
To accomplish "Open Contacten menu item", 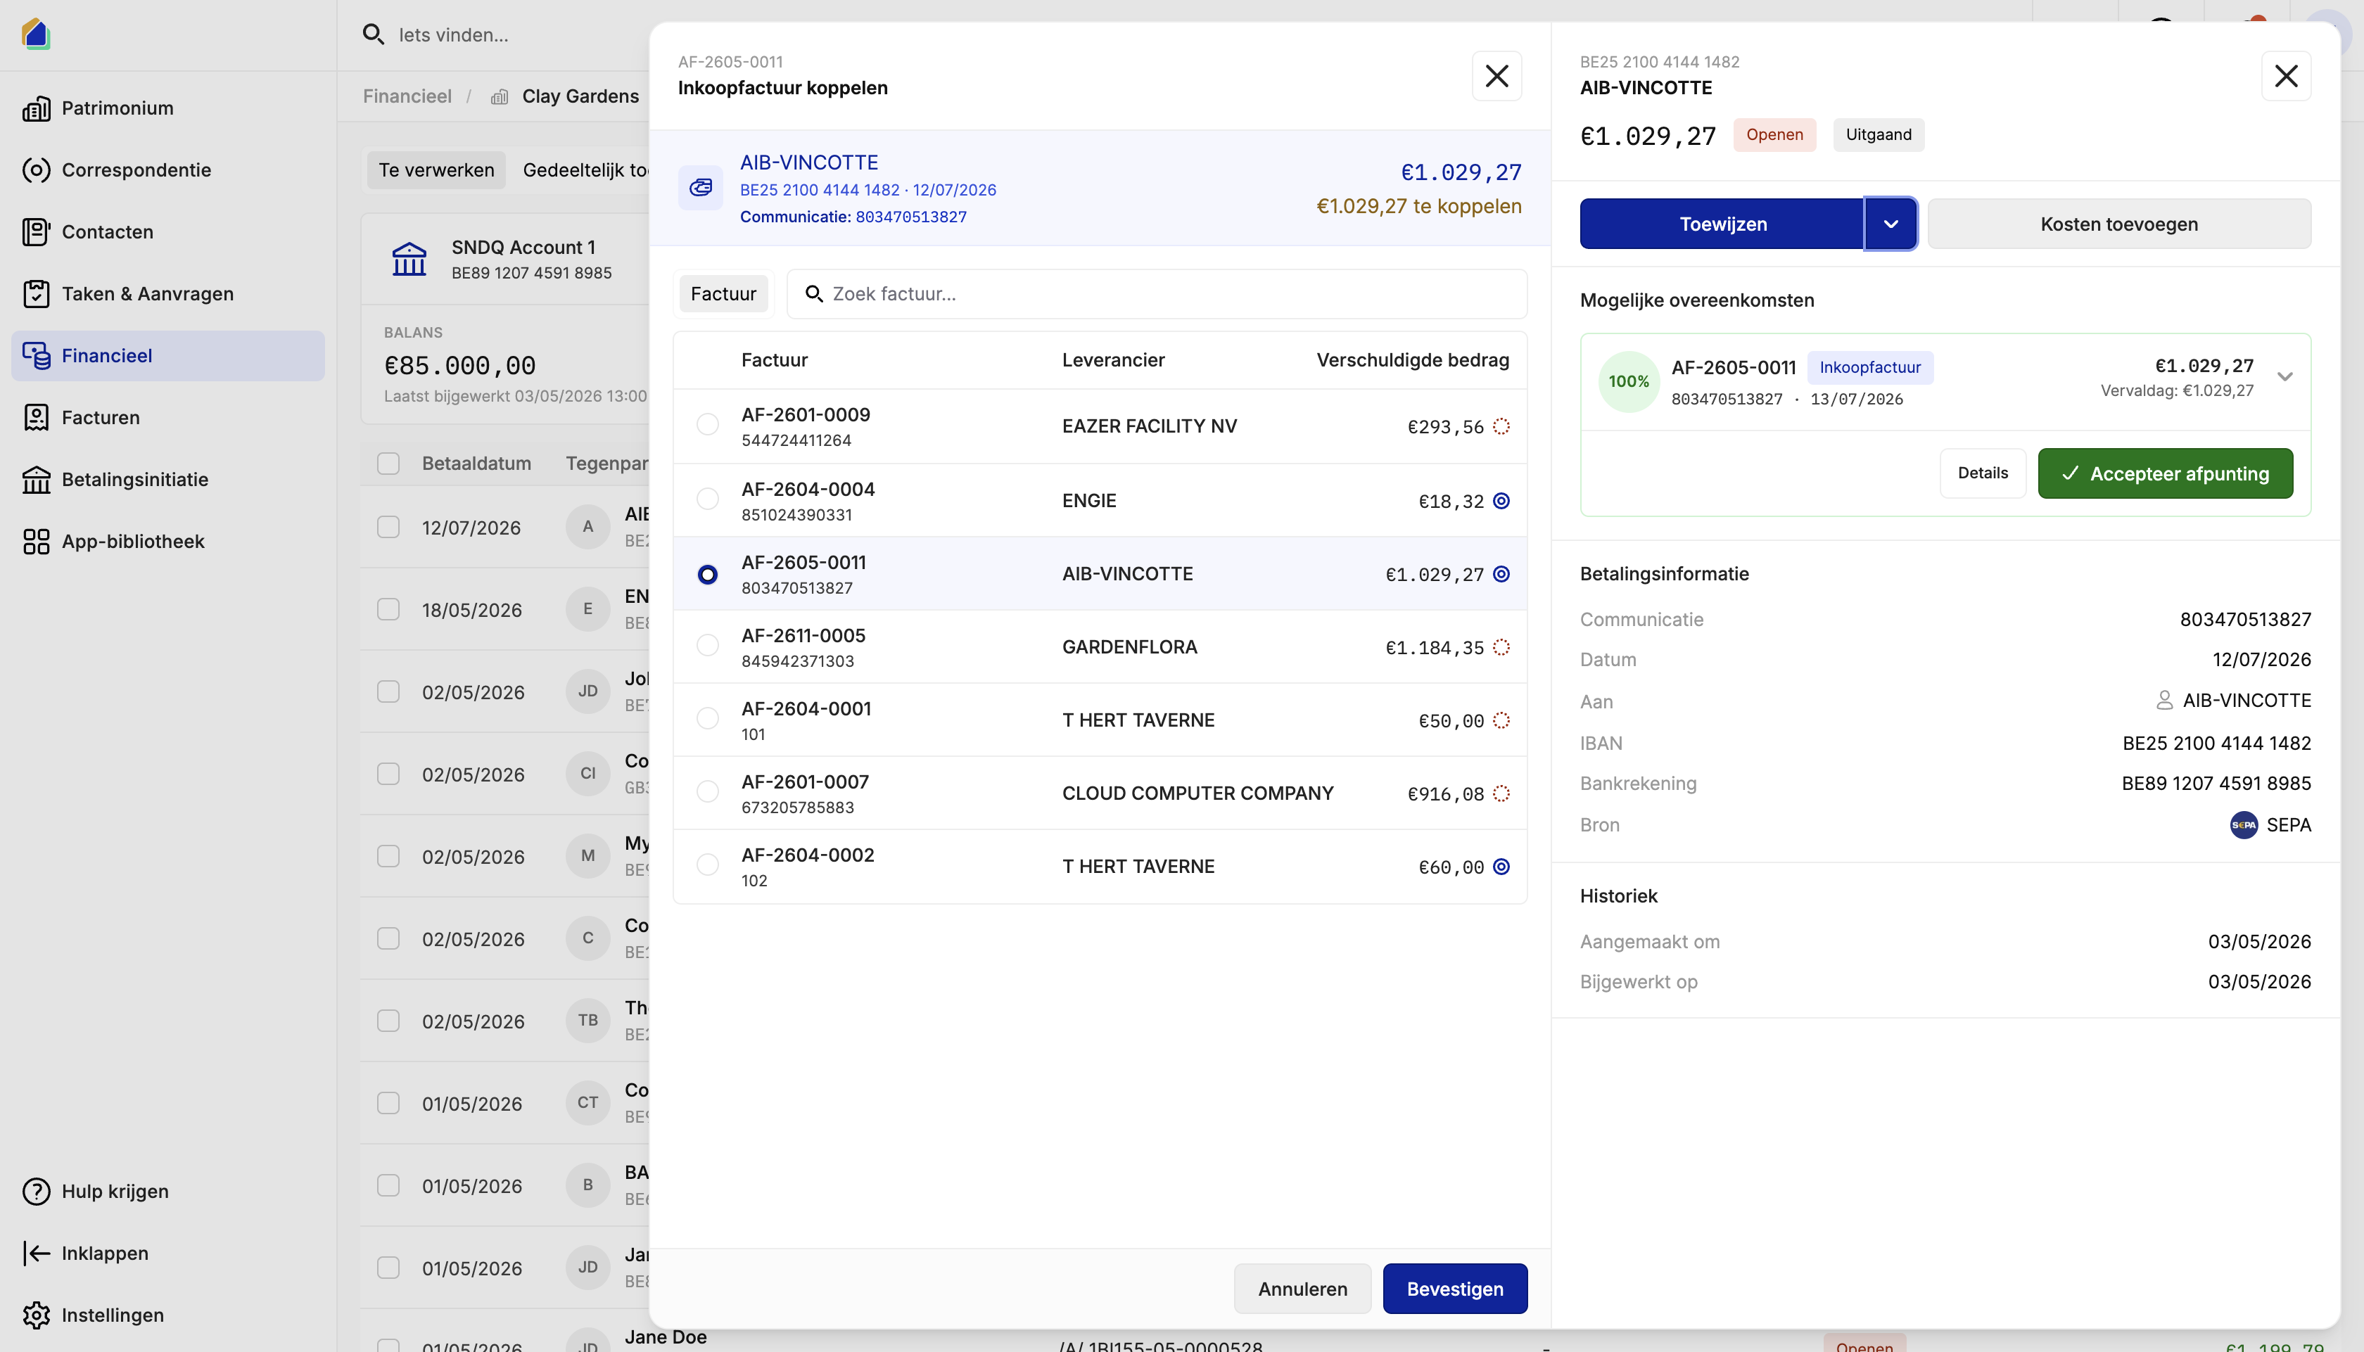I will (x=168, y=232).
